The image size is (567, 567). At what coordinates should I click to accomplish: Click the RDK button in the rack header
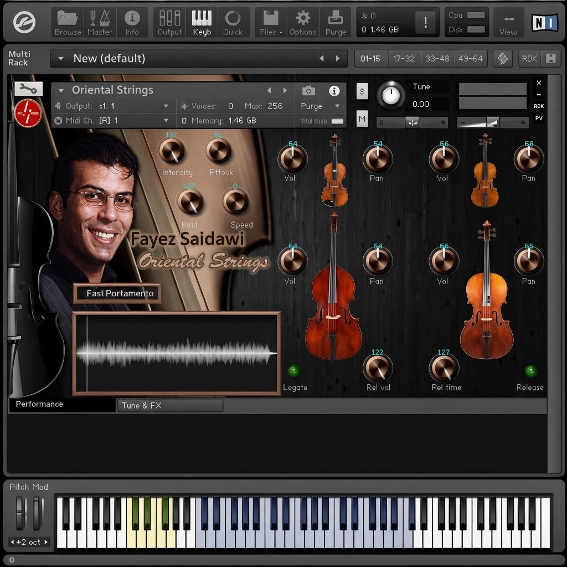click(529, 59)
